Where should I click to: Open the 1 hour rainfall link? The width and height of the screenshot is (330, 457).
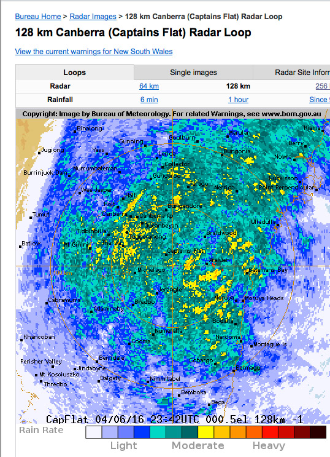[238, 100]
